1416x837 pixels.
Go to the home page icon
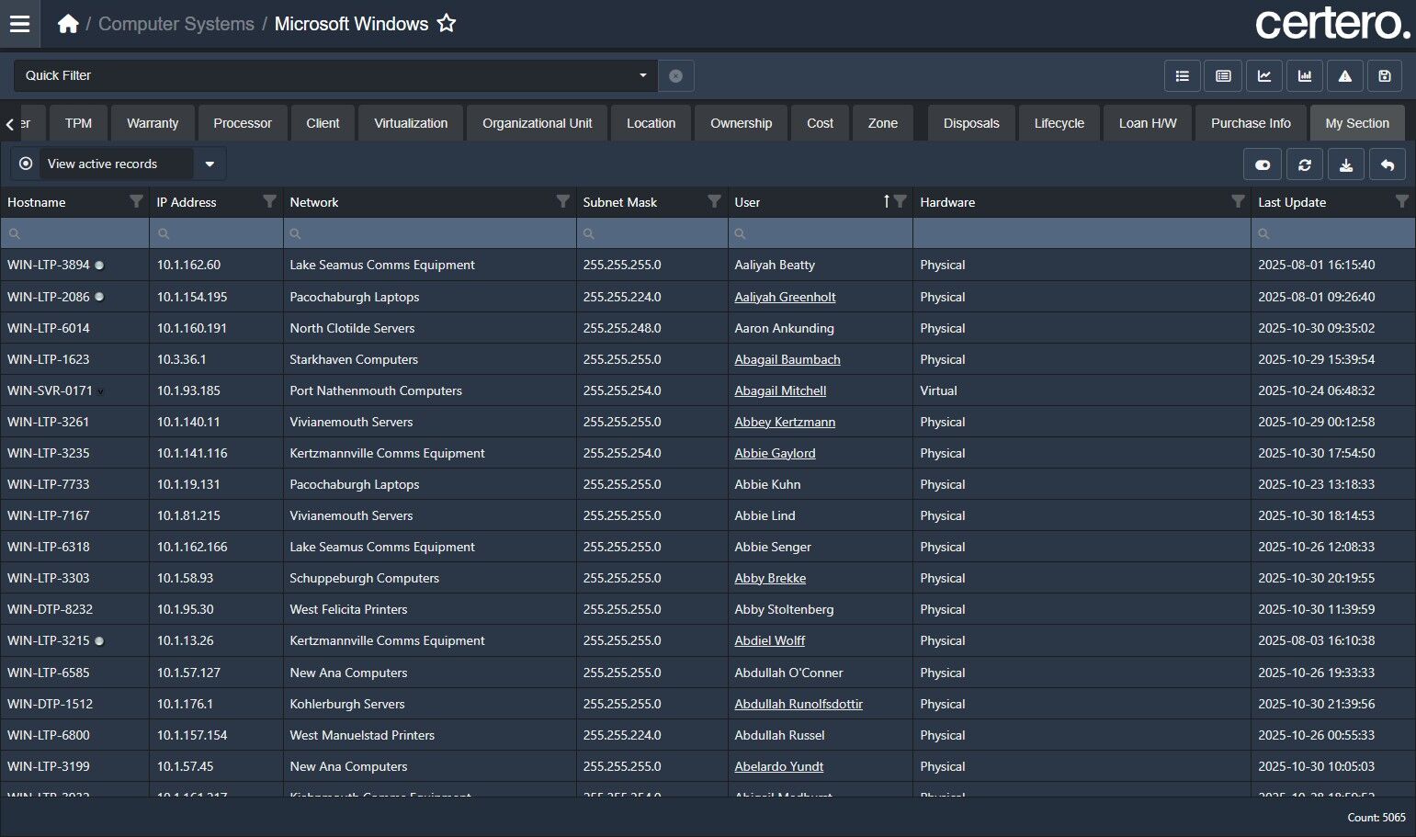pyautogui.click(x=68, y=24)
